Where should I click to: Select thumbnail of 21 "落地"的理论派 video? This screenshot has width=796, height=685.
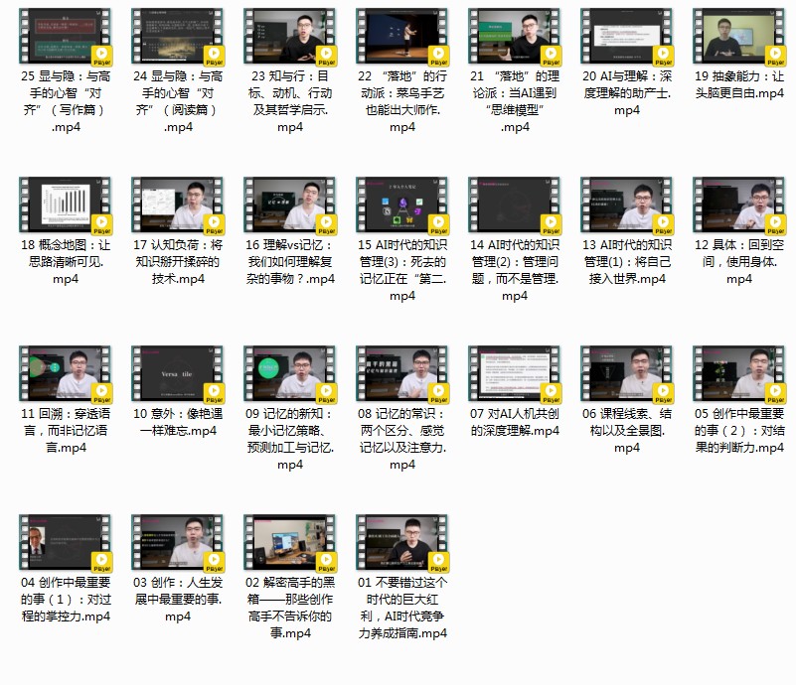coord(515,37)
